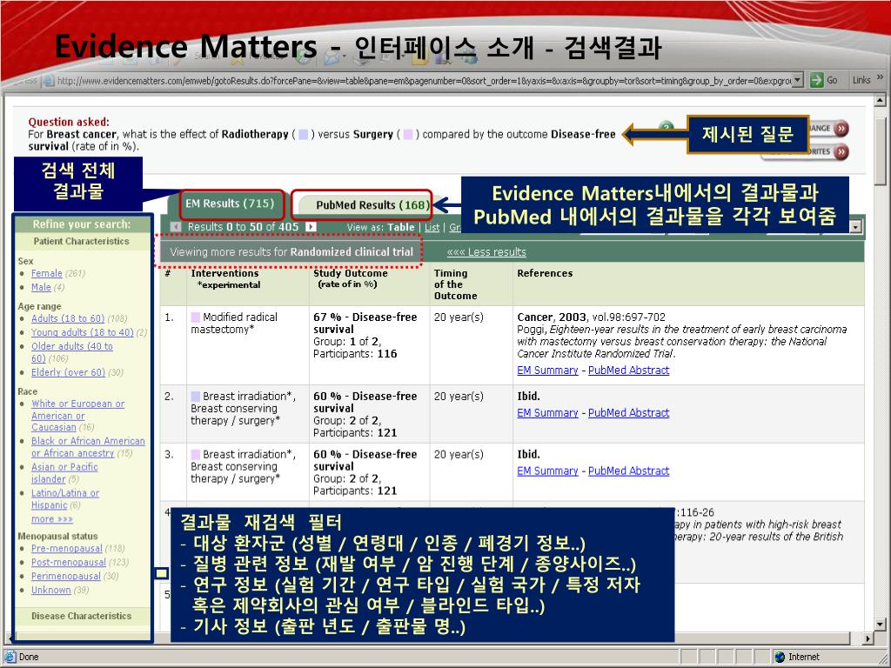Filter by White or European or American
The image size is (891, 668).
click(77, 415)
